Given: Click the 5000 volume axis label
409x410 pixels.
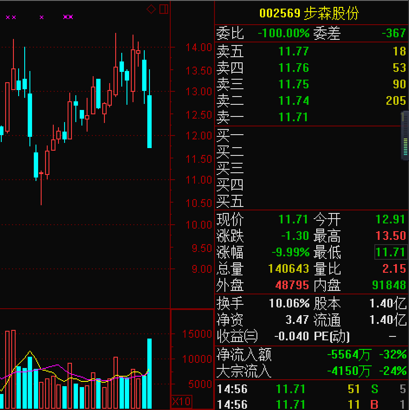Looking at the screenshot, I should (200, 384).
